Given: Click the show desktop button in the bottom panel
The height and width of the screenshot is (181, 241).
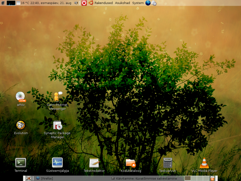Looking at the screenshot, I should [x=29, y=178].
